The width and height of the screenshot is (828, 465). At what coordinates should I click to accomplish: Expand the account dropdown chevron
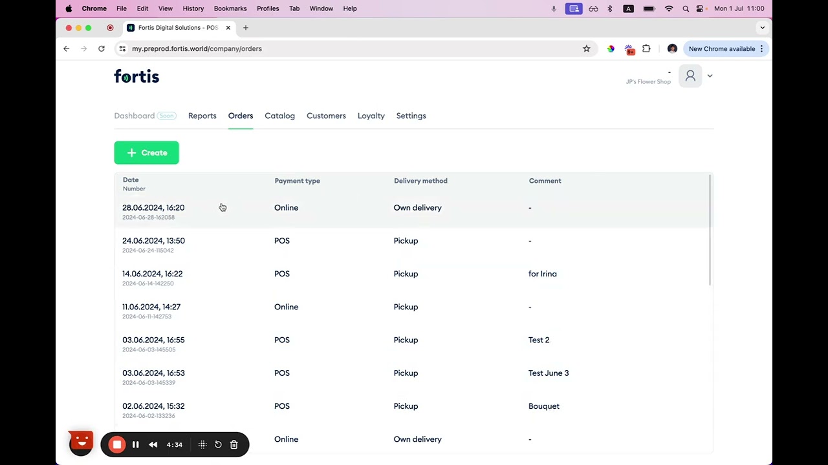click(710, 76)
